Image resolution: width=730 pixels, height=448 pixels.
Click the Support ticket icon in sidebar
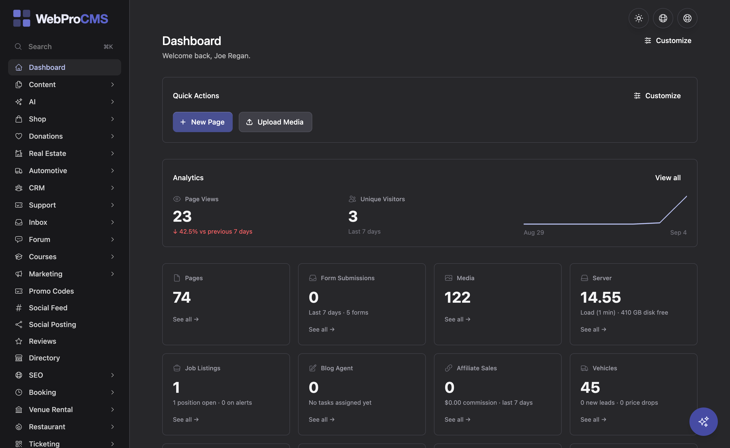(x=19, y=205)
